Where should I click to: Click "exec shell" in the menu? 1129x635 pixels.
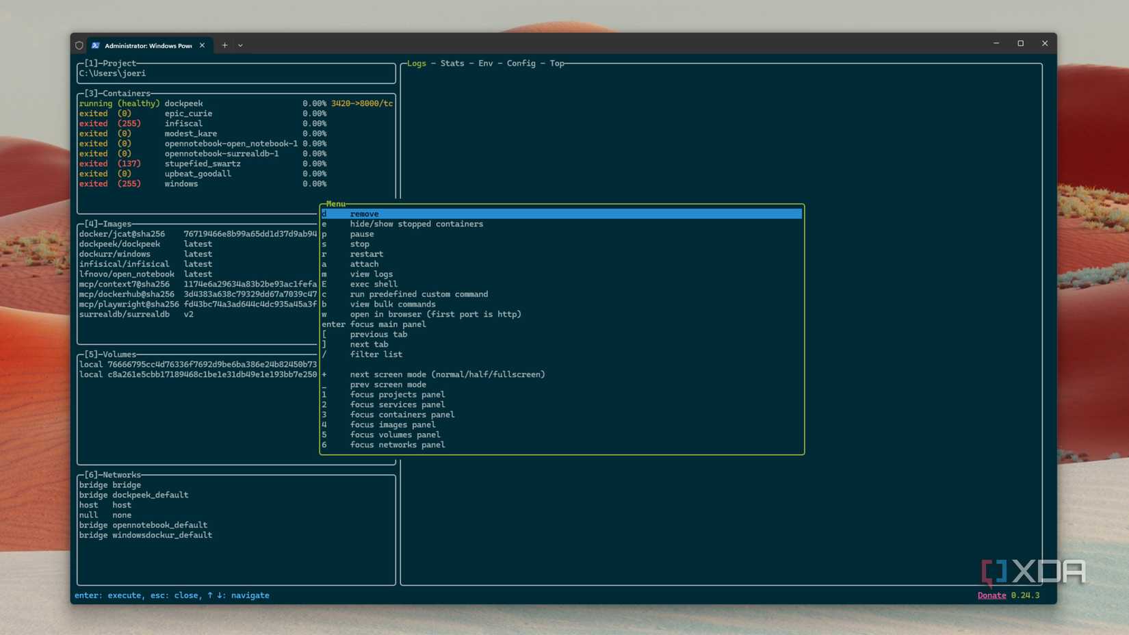click(x=374, y=284)
